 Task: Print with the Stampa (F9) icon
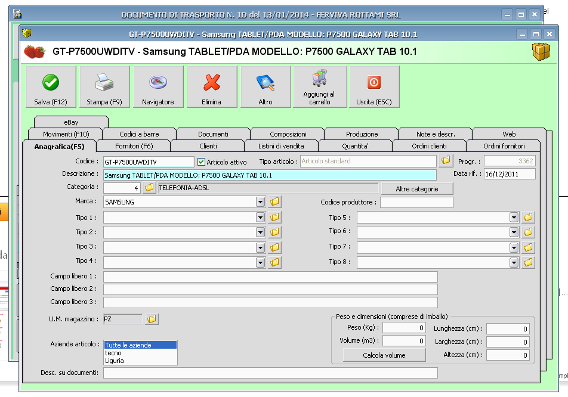[104, 82]
